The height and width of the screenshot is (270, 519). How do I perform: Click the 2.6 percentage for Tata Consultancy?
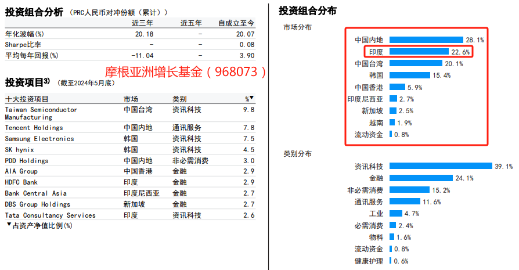click(x=249, y=215)
